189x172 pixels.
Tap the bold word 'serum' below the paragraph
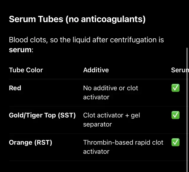tap(20, 50)
